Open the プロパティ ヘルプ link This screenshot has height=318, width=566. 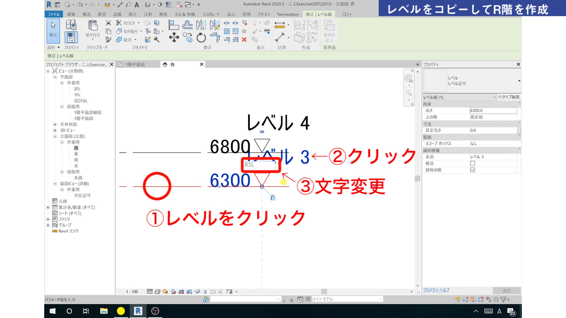tap(436, 290)
